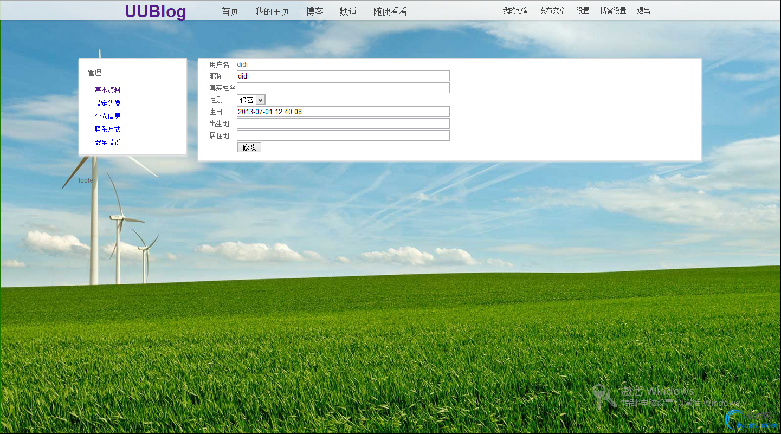This screenshot has height=434, width=781.
Task: Go to 我的主页 in the top navigation
Action: (272, 11)
